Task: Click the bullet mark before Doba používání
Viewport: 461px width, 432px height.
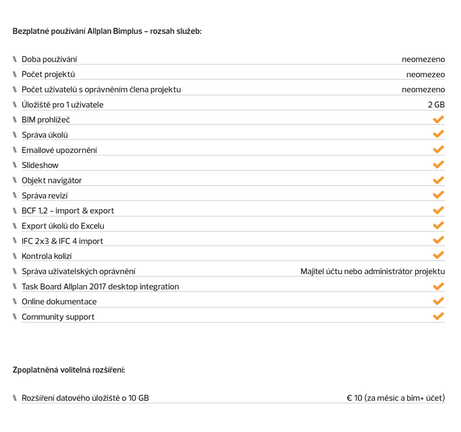Action: [x=15, y=59]
